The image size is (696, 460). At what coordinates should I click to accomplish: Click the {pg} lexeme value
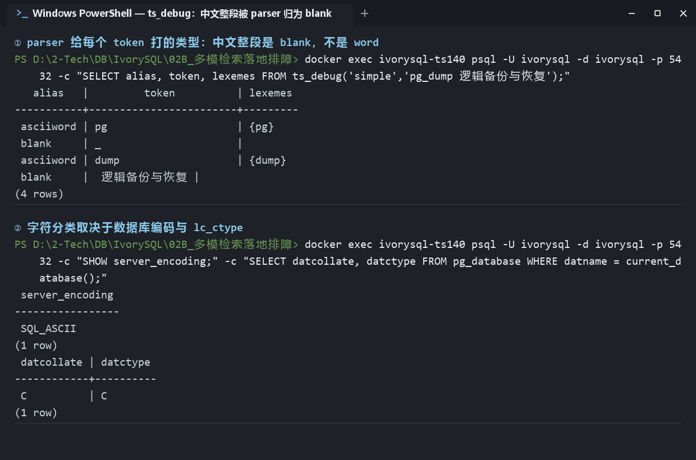point(262,127)
